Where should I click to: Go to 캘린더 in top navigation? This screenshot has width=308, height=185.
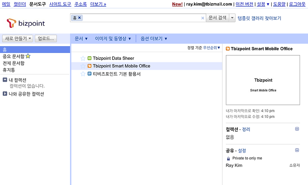(20, 4)
